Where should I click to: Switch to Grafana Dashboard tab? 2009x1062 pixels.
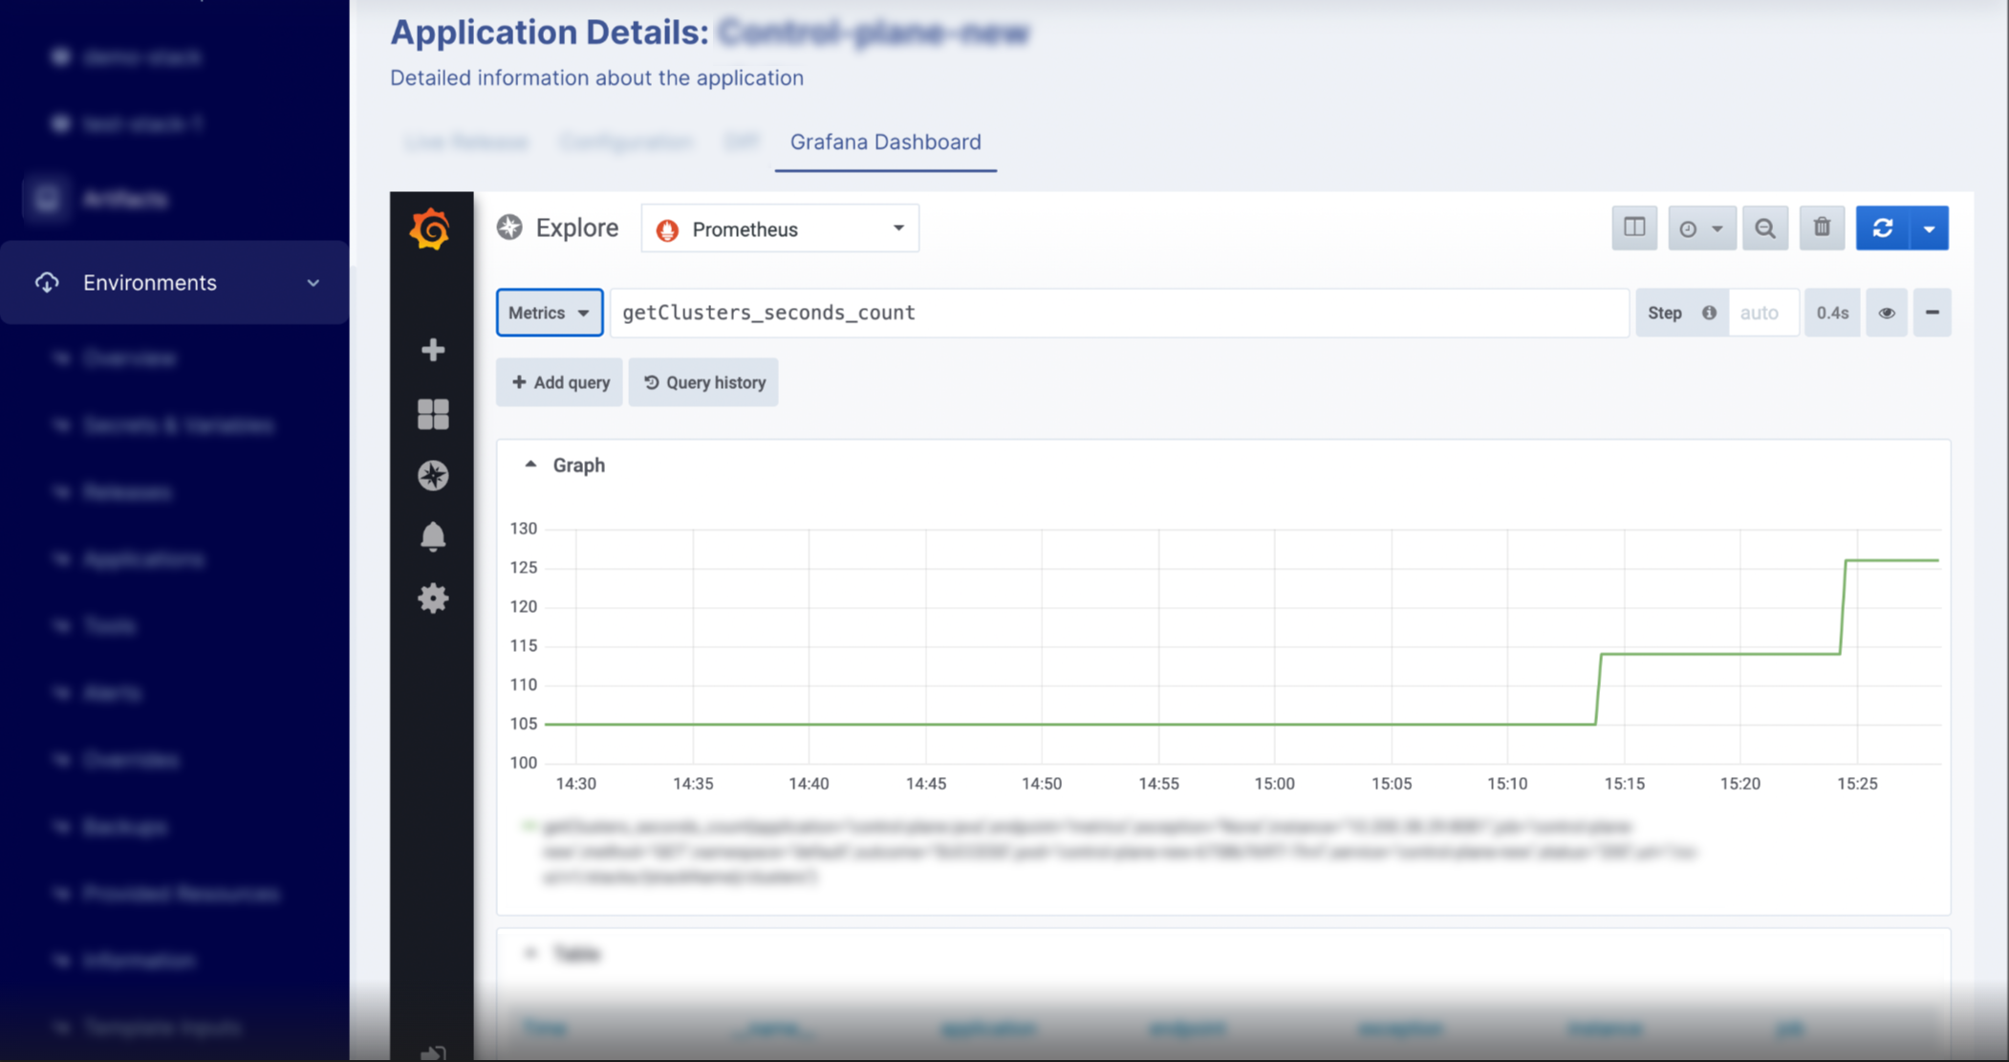pyautogui.click(x=885, y=142)
